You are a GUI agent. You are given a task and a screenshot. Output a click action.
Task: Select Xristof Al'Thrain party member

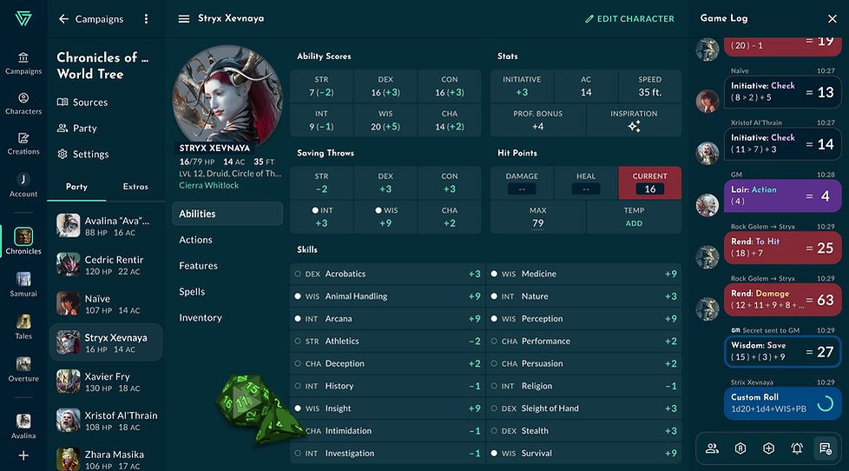106,420
